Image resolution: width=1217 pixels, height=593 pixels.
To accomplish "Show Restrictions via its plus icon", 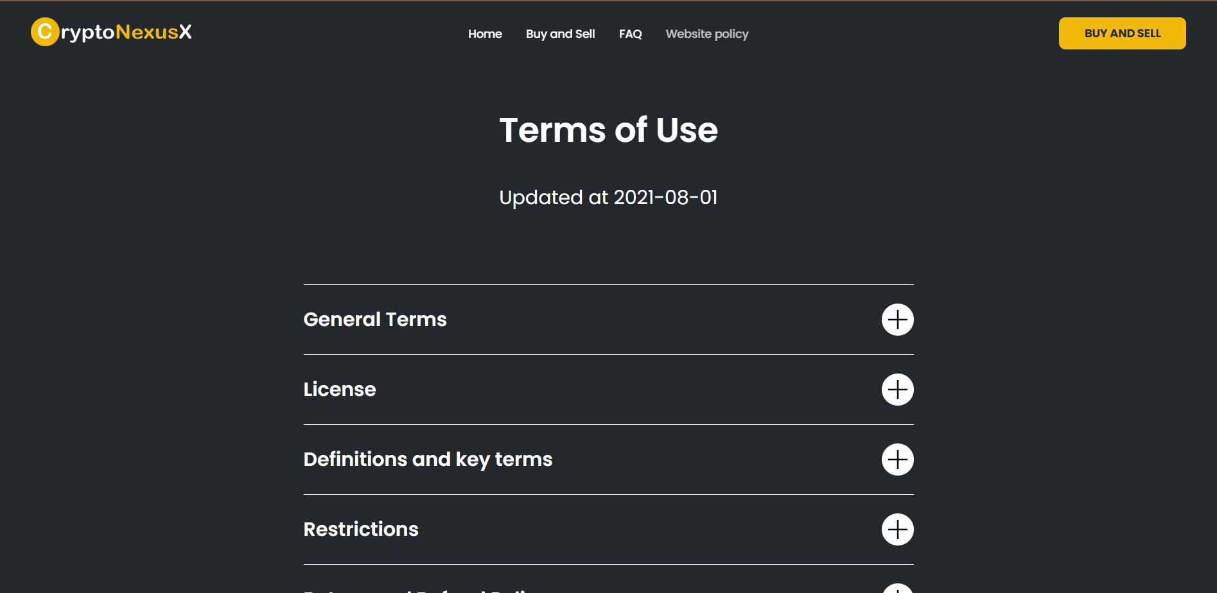I will click(897, 529).
